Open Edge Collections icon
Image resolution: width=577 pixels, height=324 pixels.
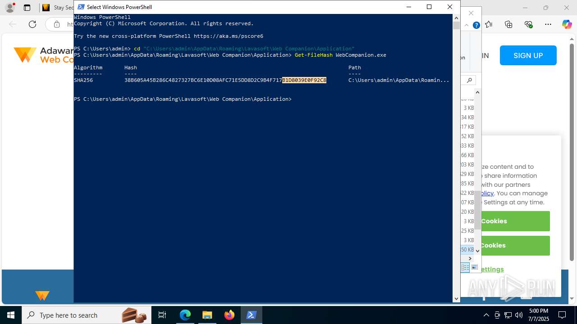pyautogui.click(x=508, y=24)
